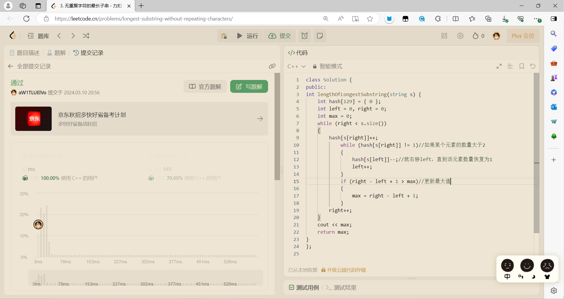Bookmark the code with bookmark icon

(522, 66)
